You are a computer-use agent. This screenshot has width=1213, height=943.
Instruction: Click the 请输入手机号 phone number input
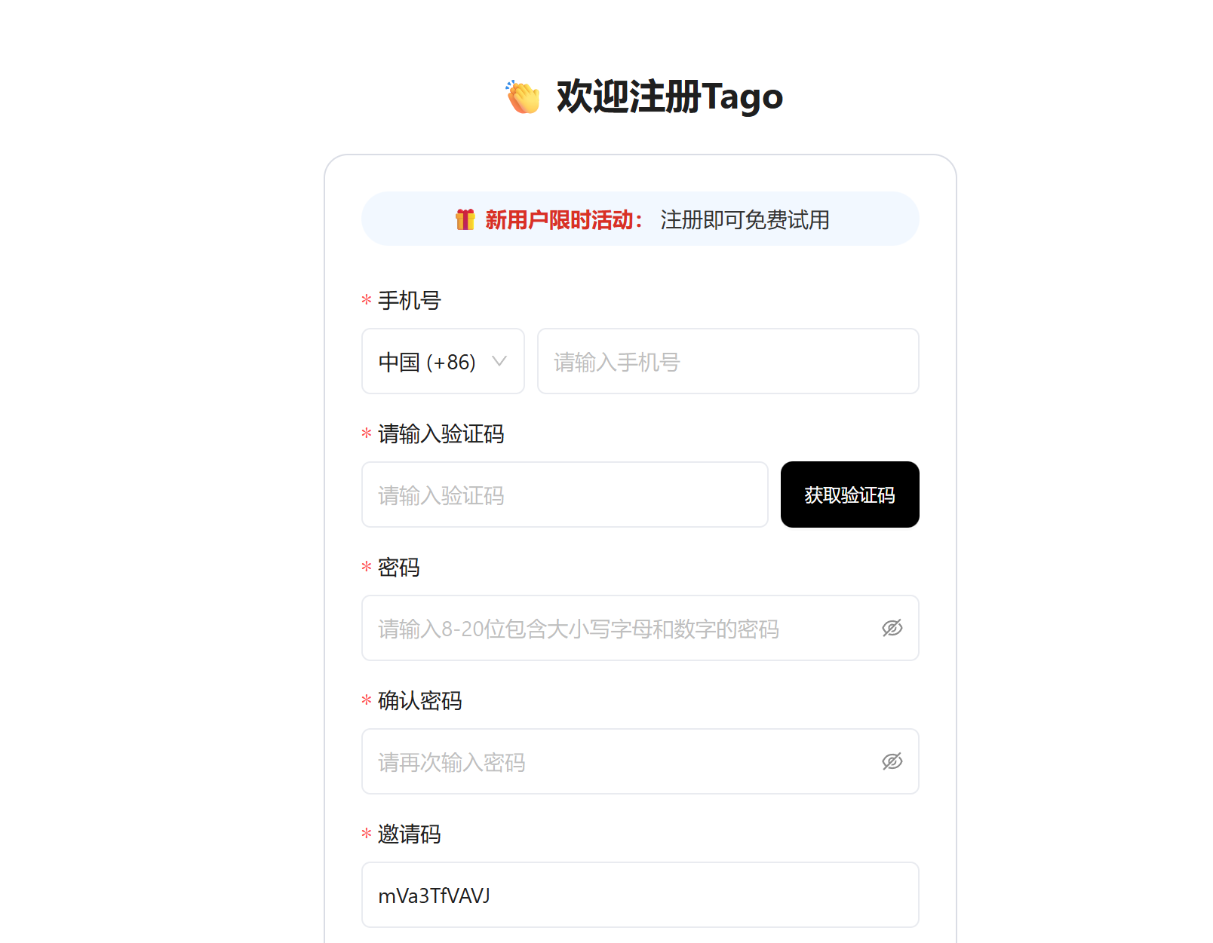coord(727,362)
